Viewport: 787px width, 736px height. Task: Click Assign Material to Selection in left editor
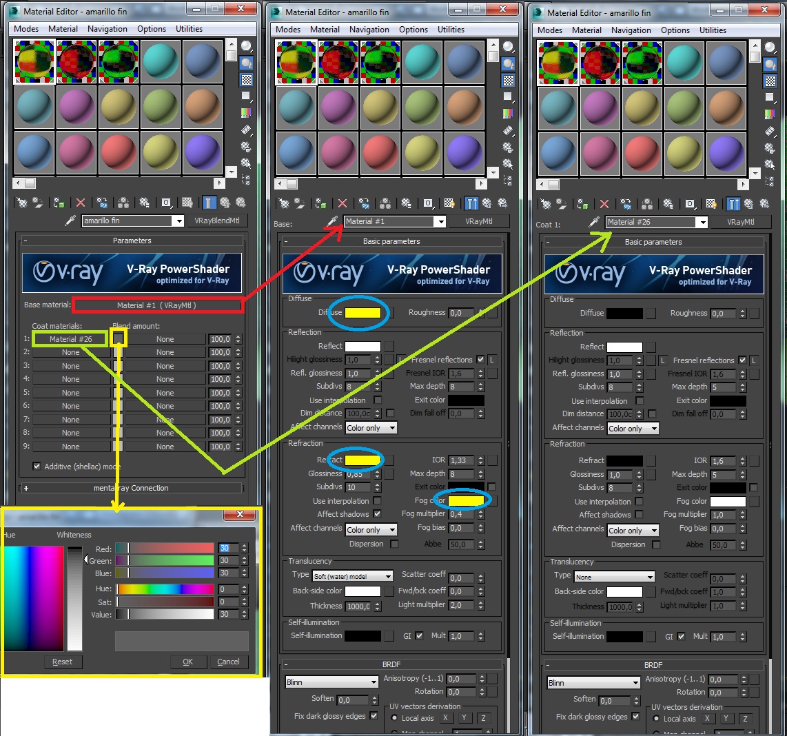(59, 203)
